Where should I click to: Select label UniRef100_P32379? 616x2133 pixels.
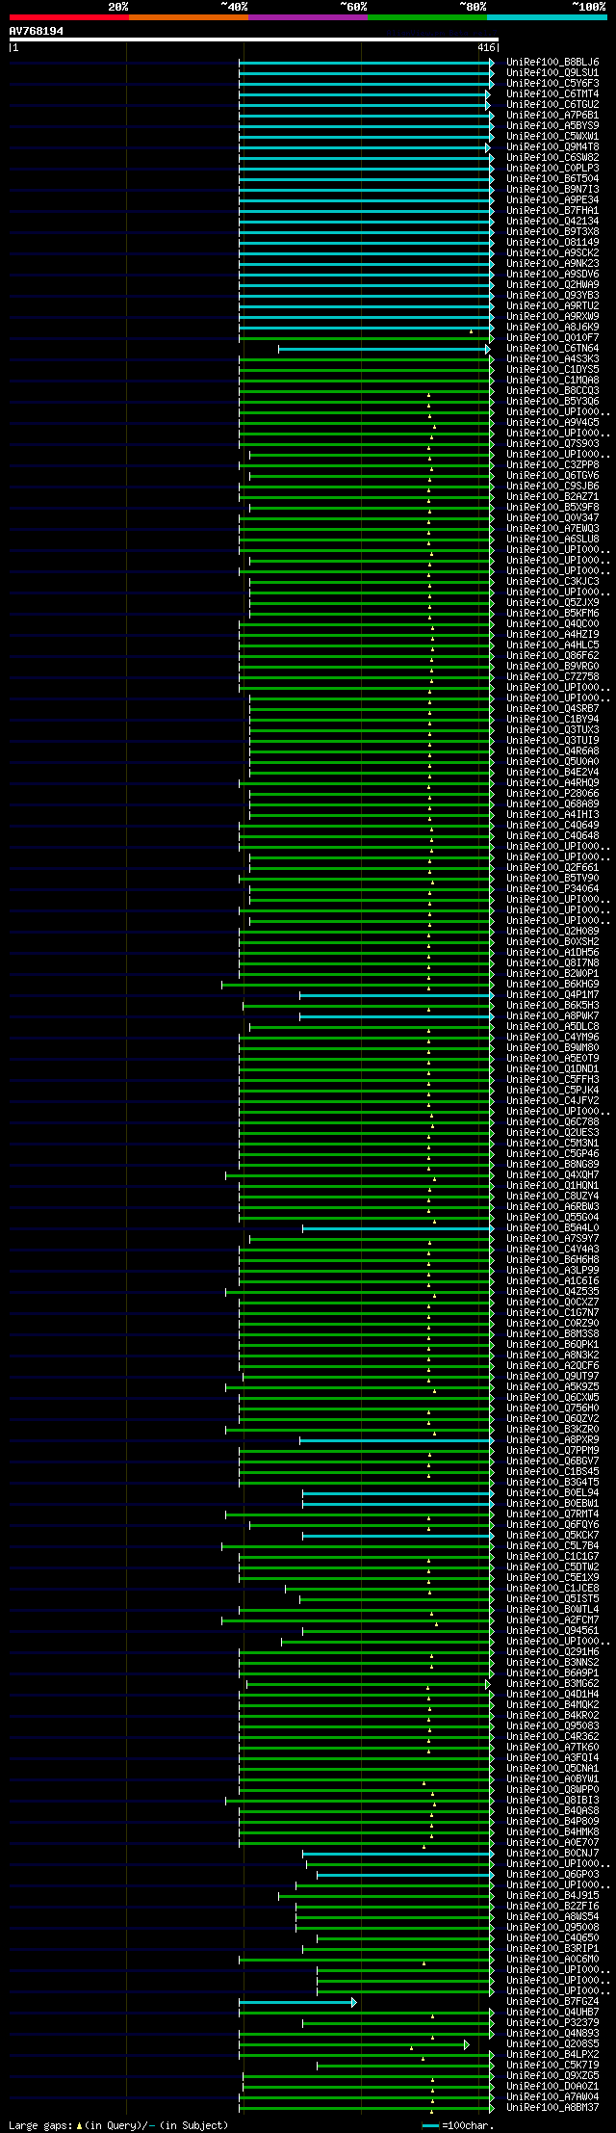pos(552,2022)
